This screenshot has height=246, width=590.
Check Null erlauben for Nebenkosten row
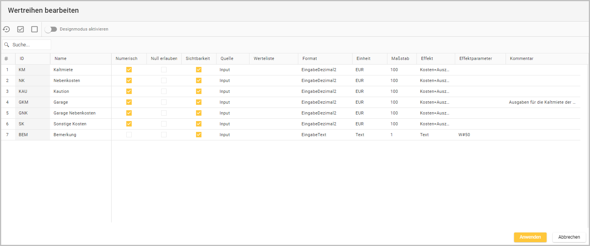164,81
